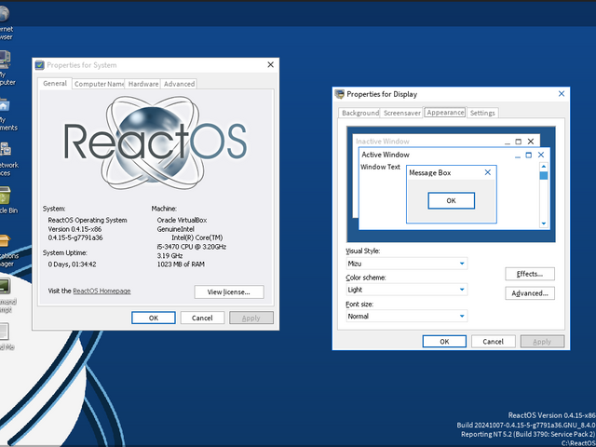Switch to the Background tab
This screenshot has width=596, height=447.
pyautogui.click(x=360, y=113)
